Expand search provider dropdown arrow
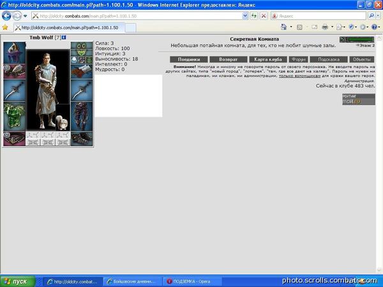 (x=378, y=16)
